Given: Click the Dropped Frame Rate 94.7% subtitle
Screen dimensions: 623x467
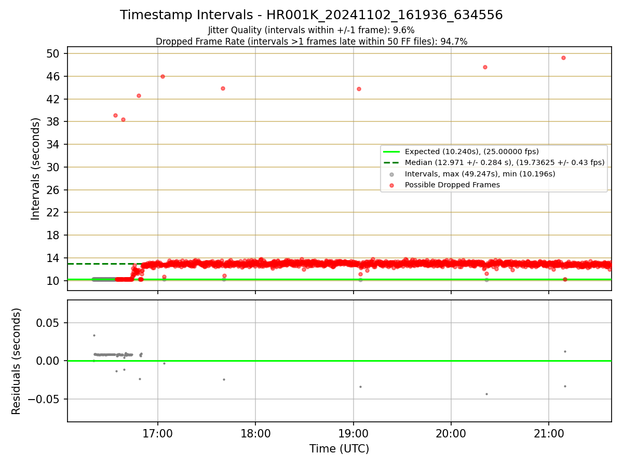Looking at the screenshot, I should click(x=311, y=42).
